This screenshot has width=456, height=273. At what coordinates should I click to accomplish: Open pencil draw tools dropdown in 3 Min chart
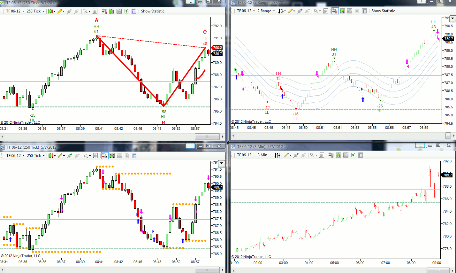(288, 155)
